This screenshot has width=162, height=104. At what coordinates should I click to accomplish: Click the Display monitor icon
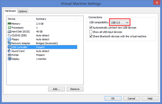point(9,59)
